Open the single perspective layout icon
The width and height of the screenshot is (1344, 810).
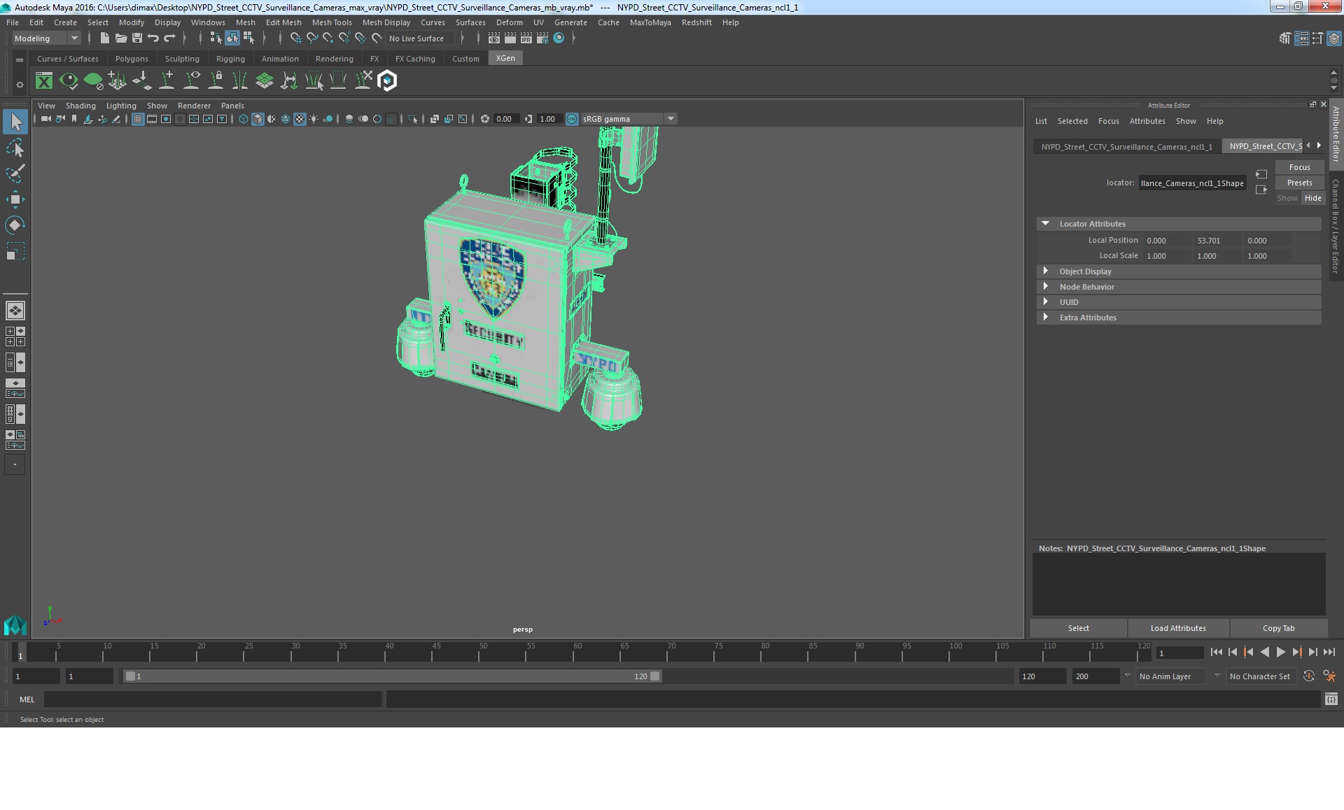tap(15, 310)
